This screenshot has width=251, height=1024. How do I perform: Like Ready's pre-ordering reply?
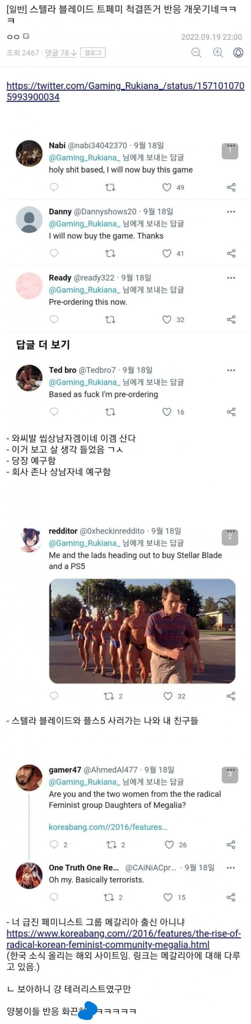coord(167,320)
